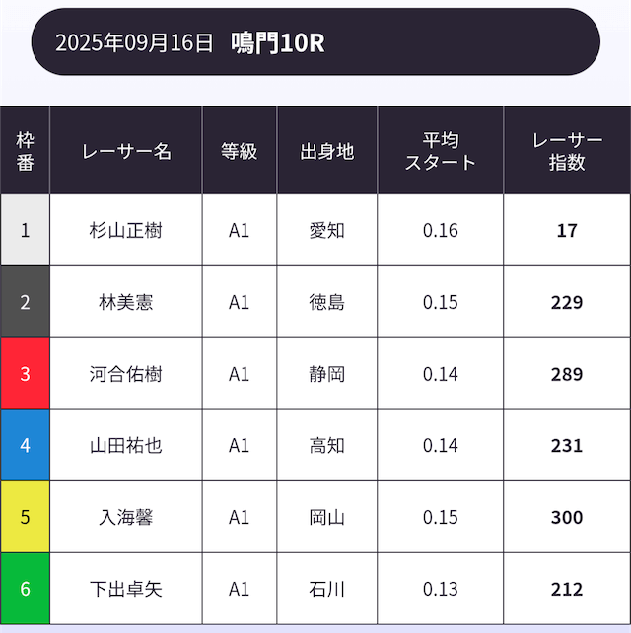631x633 pixels.
Task: Click the racer index value 300
Action: [567, 518]
